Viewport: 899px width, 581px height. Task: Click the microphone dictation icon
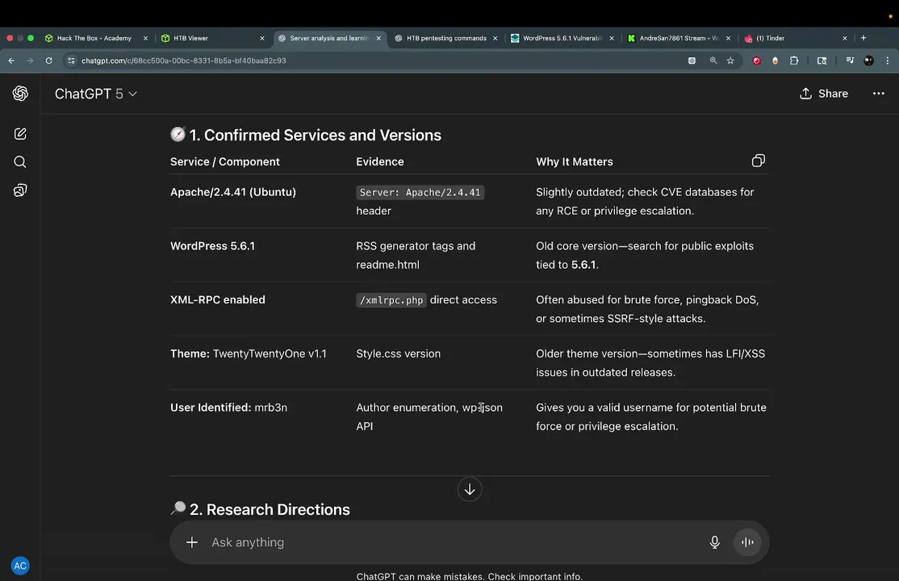coord(714,542)
